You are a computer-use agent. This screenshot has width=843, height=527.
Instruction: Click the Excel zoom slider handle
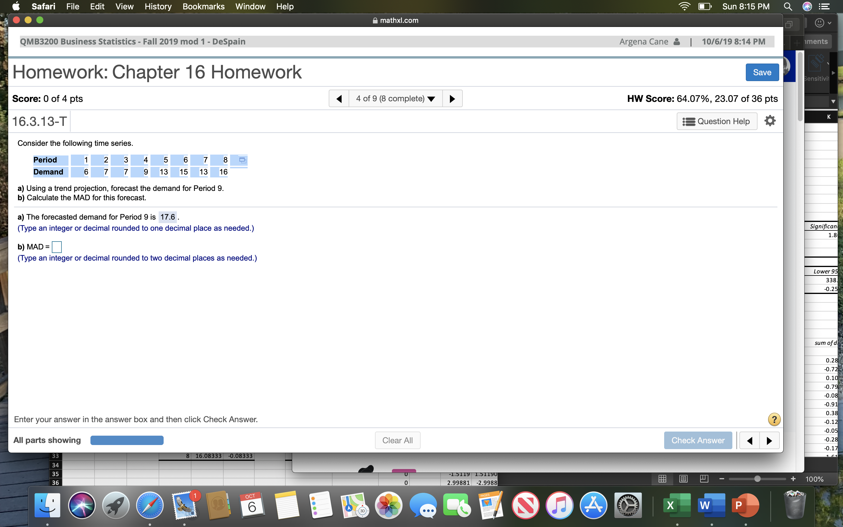(x=757, y=479)
